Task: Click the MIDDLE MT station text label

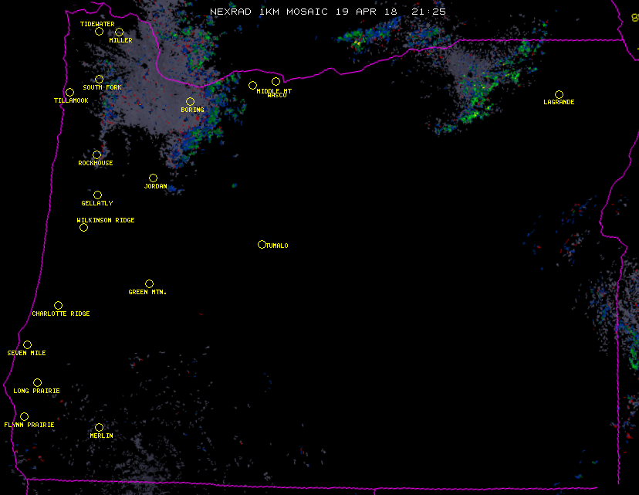Action: click(274, 91)
